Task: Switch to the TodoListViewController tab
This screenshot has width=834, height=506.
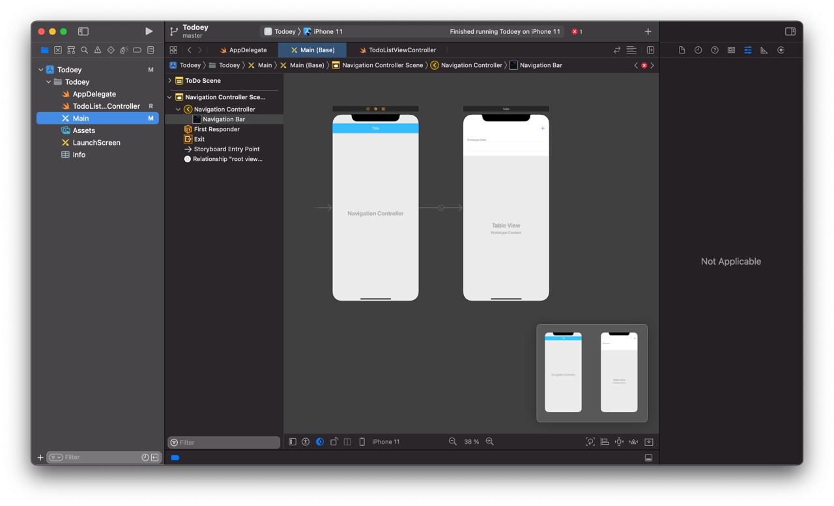Action: [x=397, y=50]
